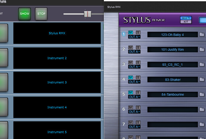Mute part 7 with M button

130,123
